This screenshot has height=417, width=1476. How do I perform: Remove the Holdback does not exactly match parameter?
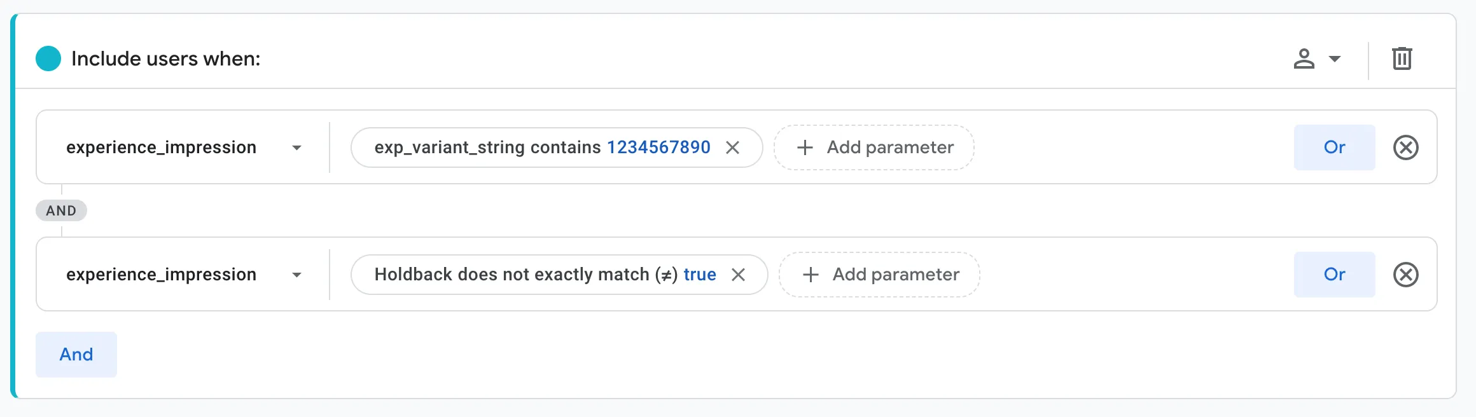pos(738,275)
